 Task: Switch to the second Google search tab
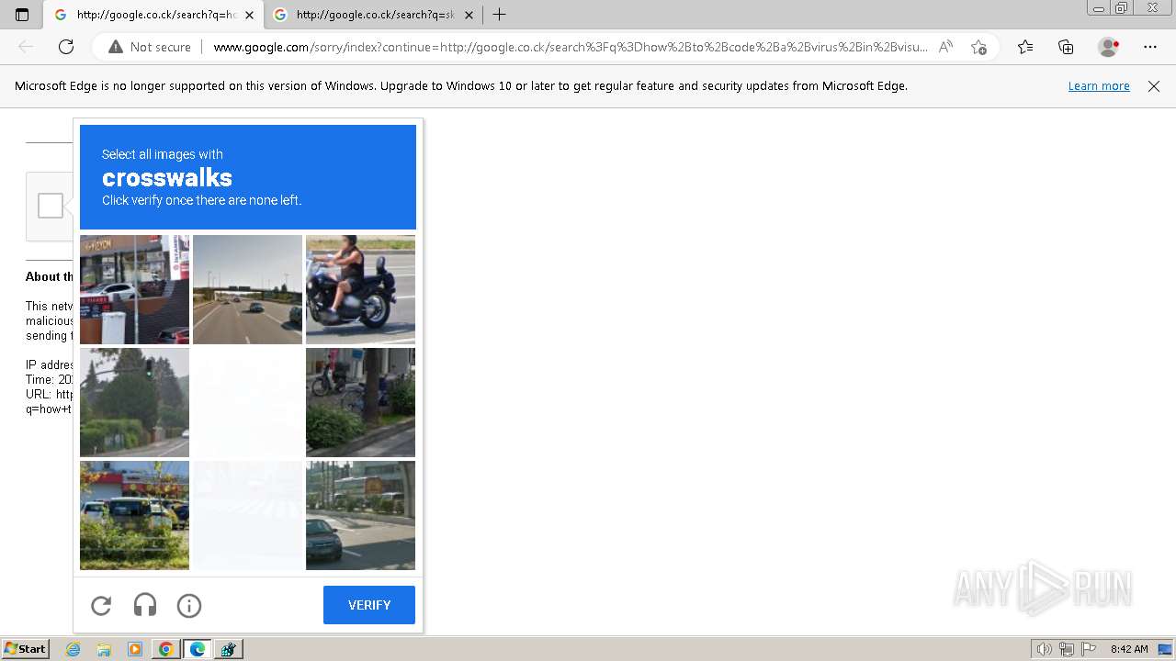[372, 15]
